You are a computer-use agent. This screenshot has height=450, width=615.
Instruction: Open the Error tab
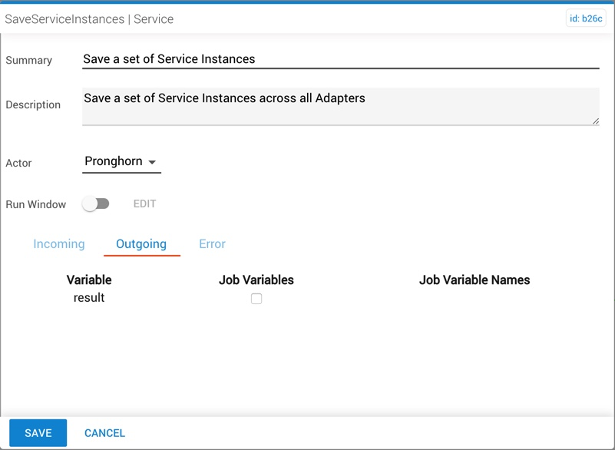tap(212, 243)
